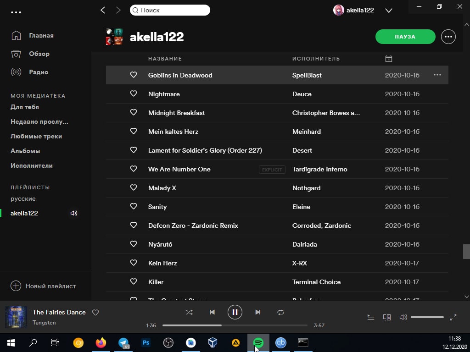Click the now-playing speaker icon beside akella122

(x=74, y=213)
